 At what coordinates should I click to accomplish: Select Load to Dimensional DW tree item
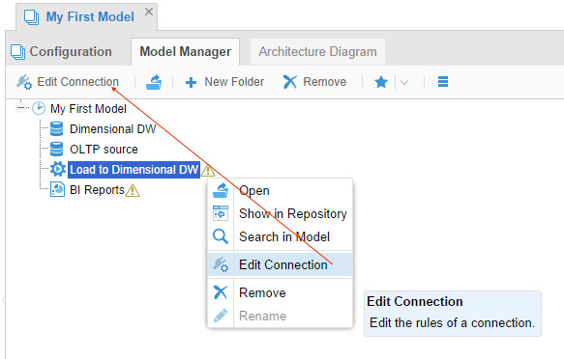134,169
